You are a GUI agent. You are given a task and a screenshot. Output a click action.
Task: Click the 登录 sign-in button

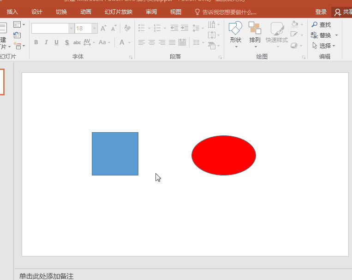pos(321,12)
